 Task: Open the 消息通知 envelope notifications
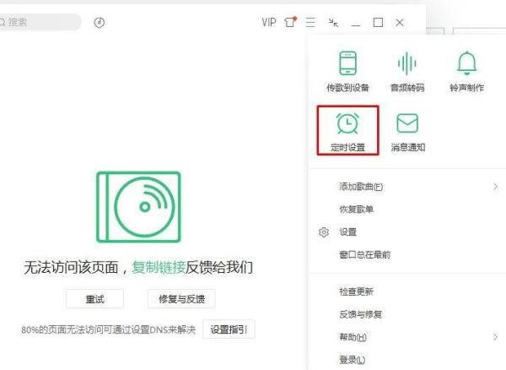pos(407,132)
